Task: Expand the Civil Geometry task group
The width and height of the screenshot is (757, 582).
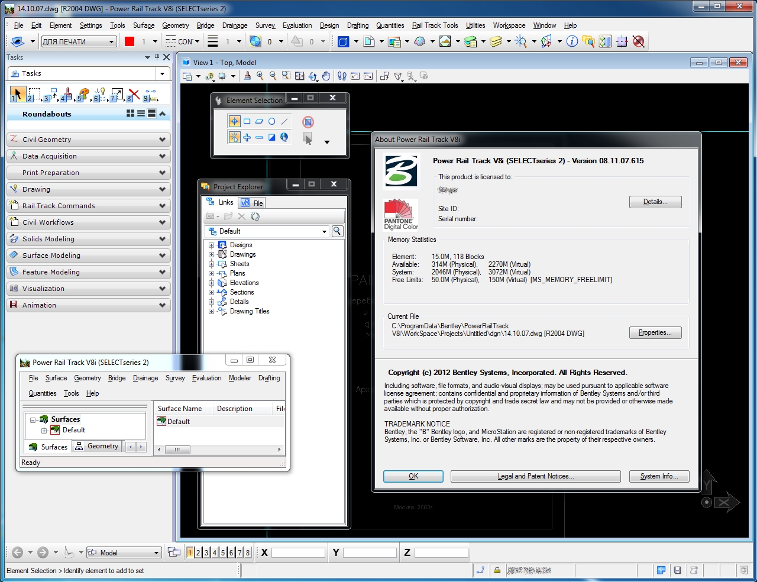Action: tap(89, 140)
